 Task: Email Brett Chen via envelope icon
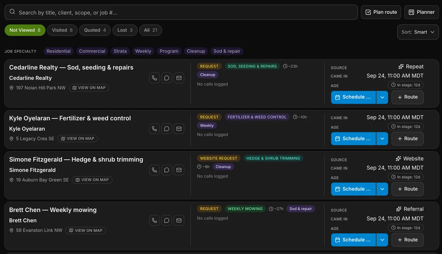(x=179, y=221)
